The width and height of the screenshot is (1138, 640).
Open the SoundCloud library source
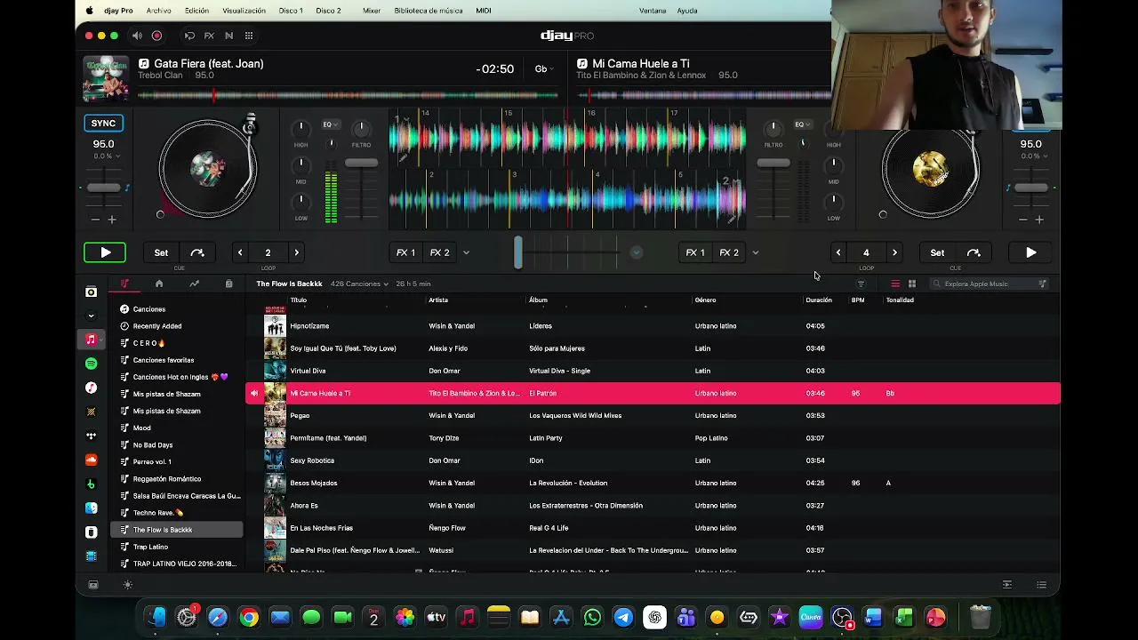91,460
